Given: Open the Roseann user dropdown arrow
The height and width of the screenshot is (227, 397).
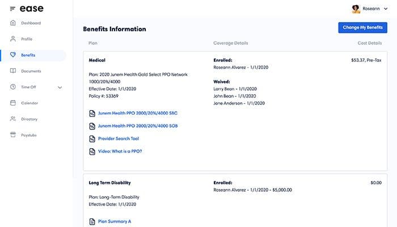Looking at the screenshot, I should [x=386, y=9].
